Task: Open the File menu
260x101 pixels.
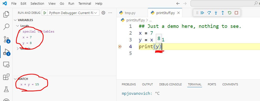Action: pyautogui.click(x=14, y=3)
